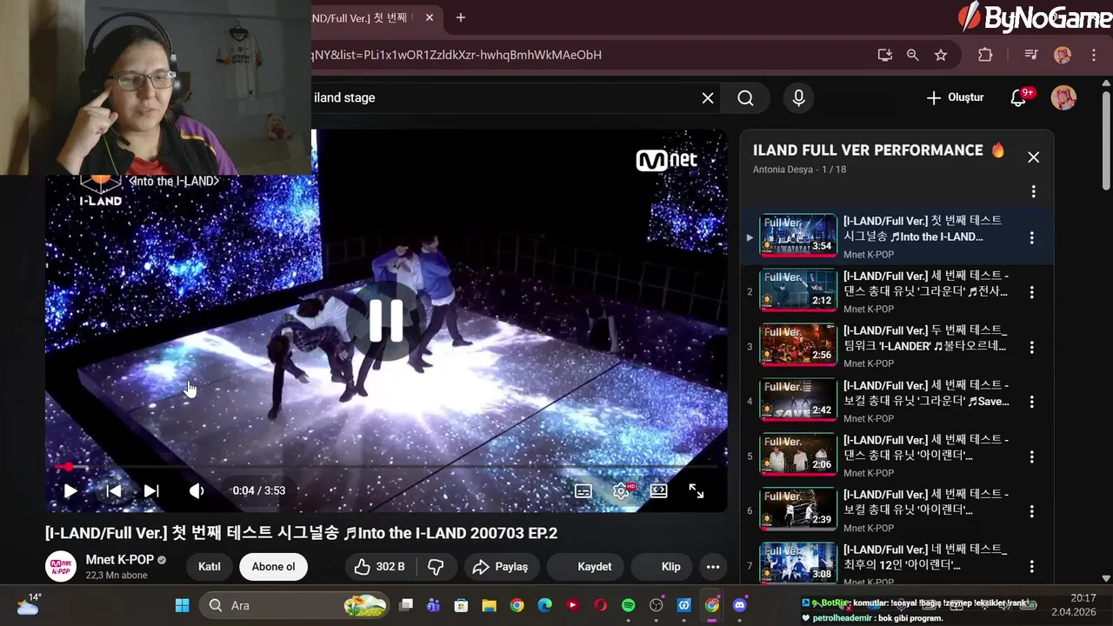Open a new browser tab with plus
The width and height of the screenshot is (1113, 626).
point(461,17)
